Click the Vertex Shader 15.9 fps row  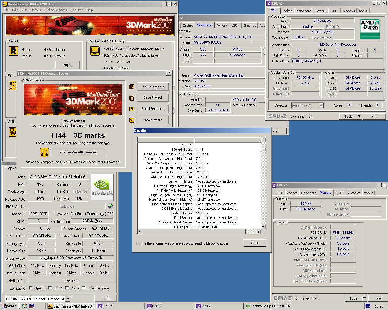click(199, 213)
